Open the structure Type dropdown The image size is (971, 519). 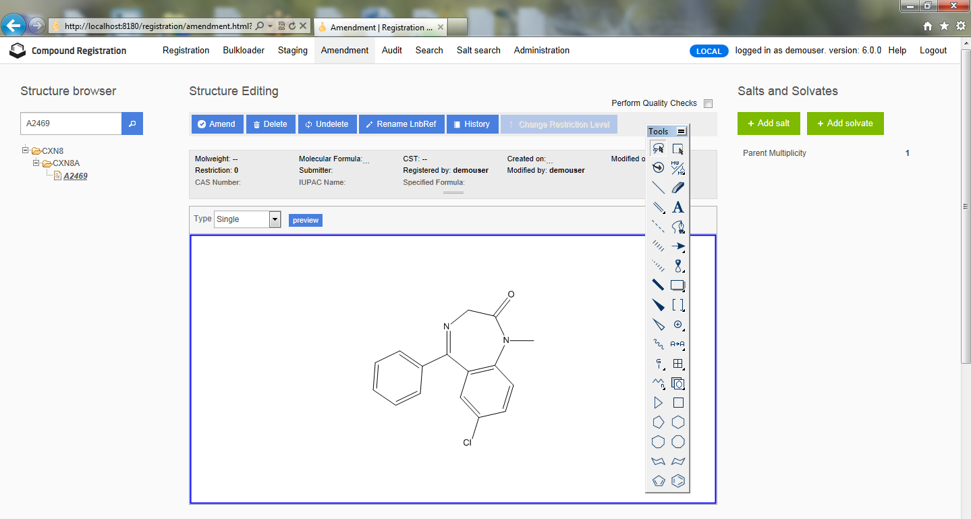274,219
